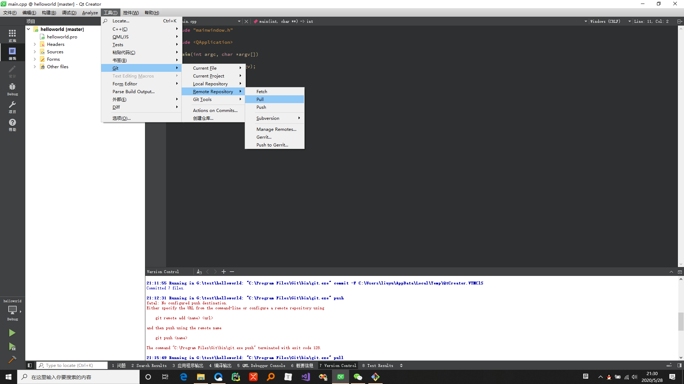Expand Sources folder in project tree
Screen dimensions: 684x384
(x=35, y=52)
